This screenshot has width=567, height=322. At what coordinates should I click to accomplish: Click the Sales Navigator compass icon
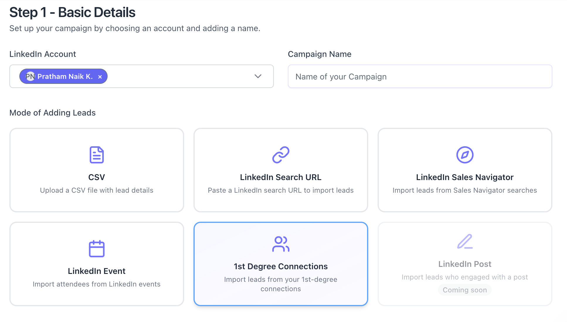[465, 155]
